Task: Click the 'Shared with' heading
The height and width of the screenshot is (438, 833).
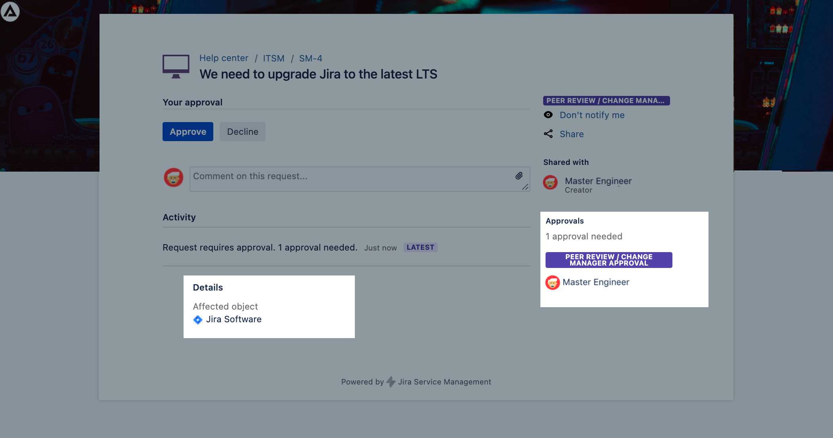Action: pos(566,162)
